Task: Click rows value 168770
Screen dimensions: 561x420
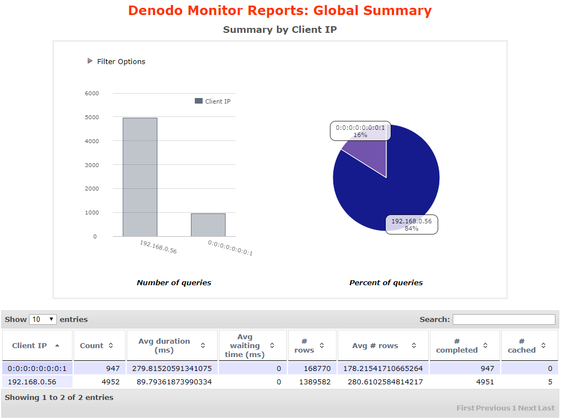Action: pyautogui.click(x=317, y=368)
